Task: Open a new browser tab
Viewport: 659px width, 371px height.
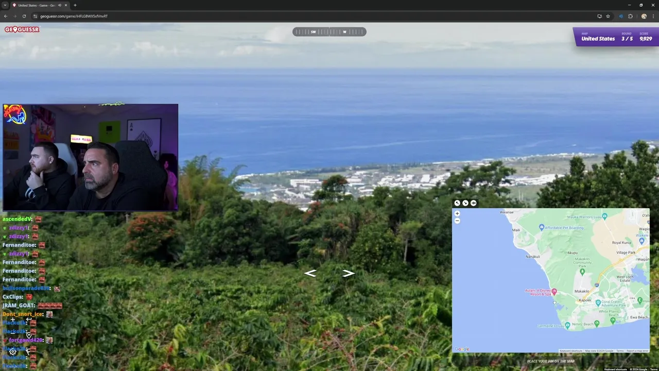Action: tap(75, 5)
